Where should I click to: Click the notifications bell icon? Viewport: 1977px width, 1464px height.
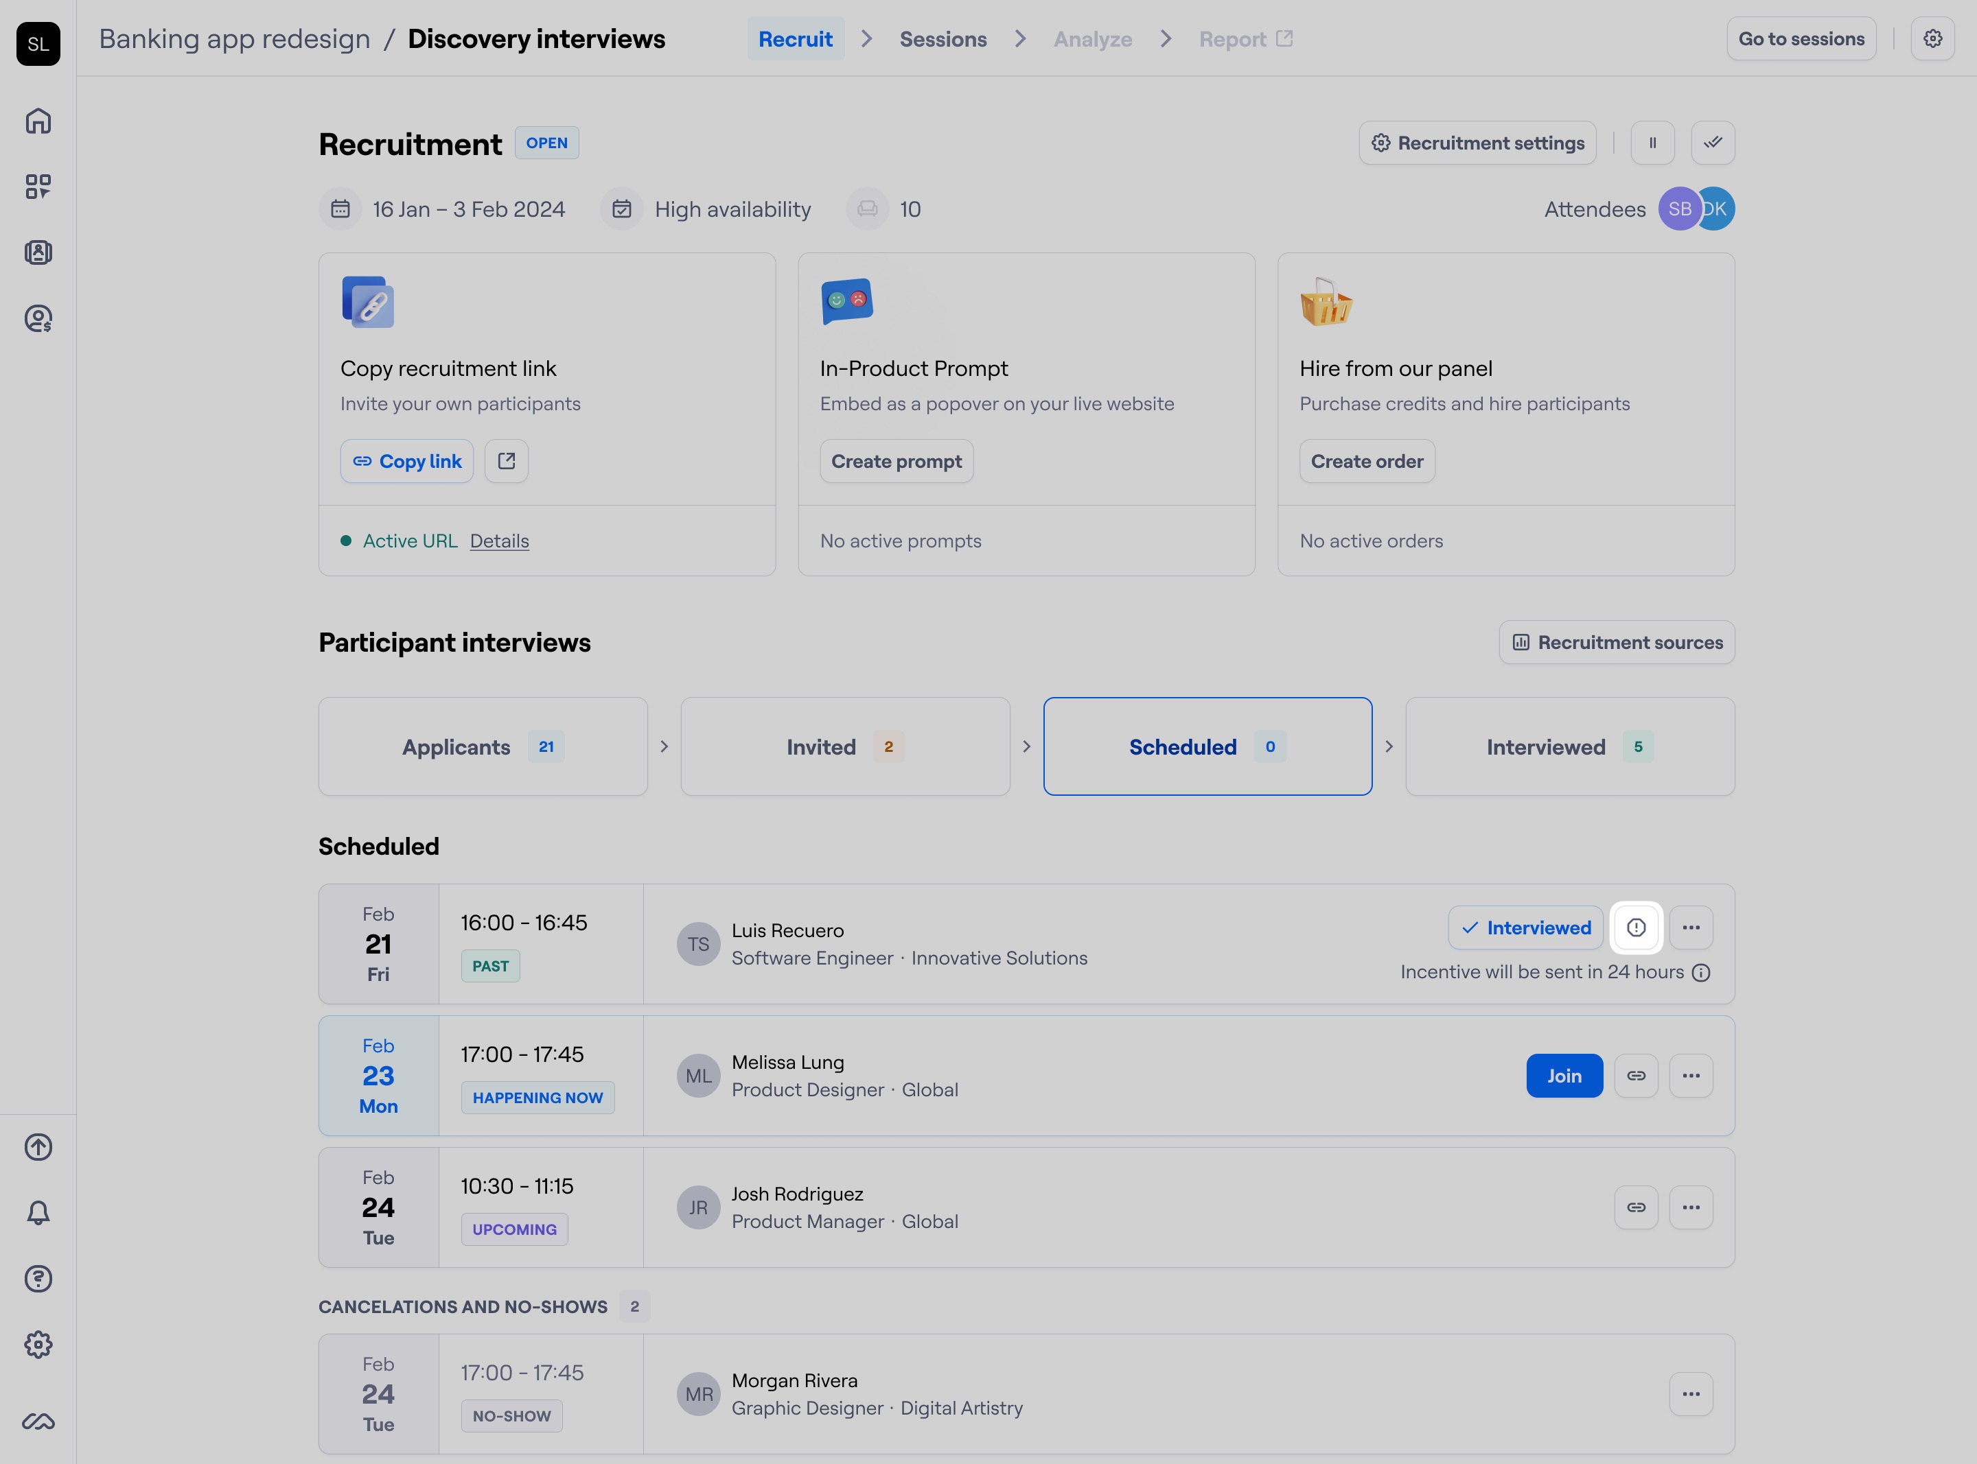point(38,1212)
